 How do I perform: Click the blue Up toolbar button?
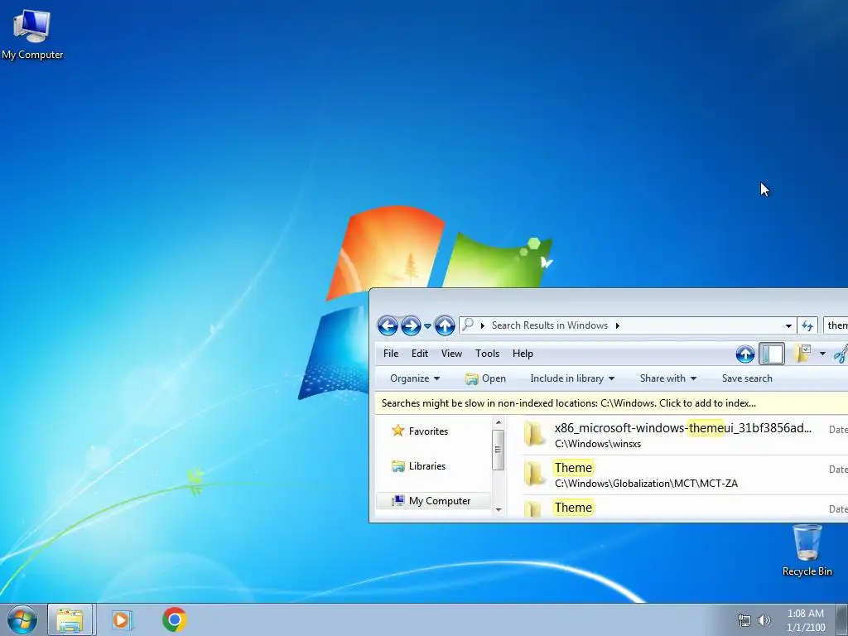745,354
